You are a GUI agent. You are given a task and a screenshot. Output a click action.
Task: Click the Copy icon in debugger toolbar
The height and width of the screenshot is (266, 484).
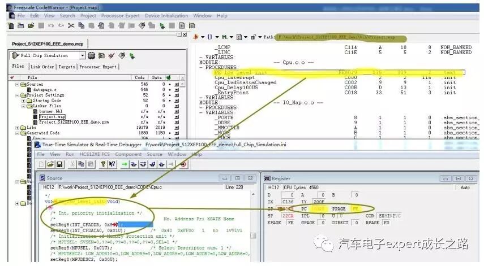pos(81,164)
